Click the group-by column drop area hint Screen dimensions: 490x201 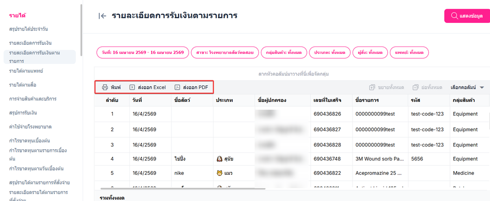tap(293, 74)
